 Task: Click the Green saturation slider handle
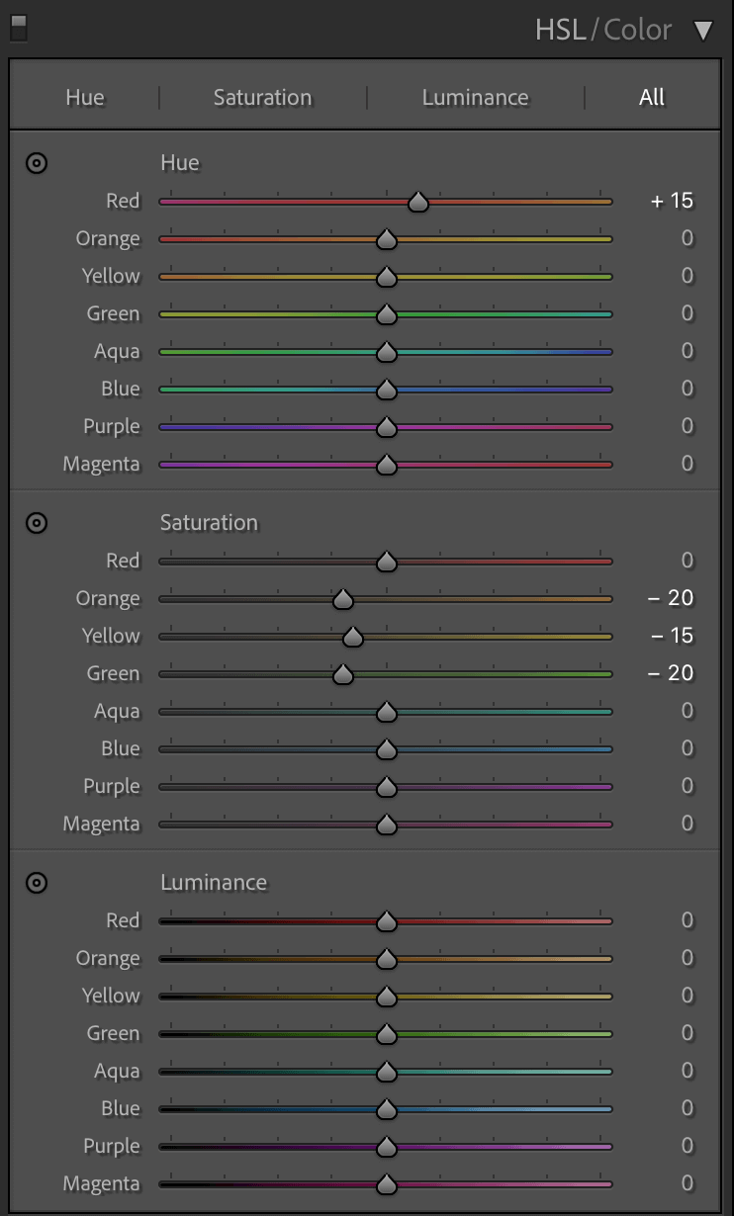point(343,674)
